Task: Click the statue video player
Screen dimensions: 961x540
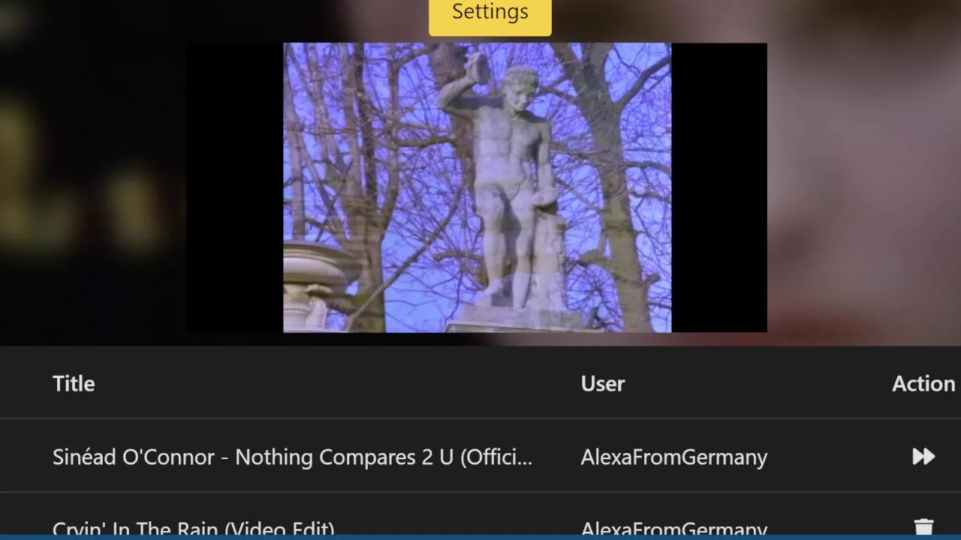Action: tap(477, 187)
